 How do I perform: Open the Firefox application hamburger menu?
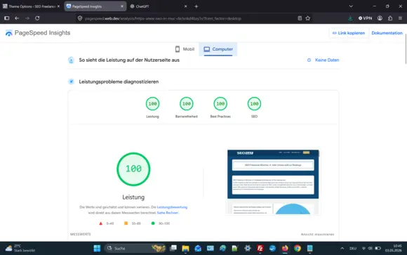pos(400,18)
